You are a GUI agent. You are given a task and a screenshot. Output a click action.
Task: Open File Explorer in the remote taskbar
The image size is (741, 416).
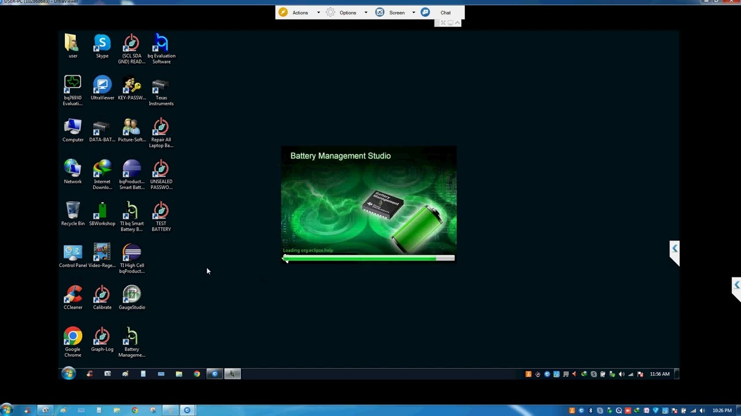(x=179, y=374)
